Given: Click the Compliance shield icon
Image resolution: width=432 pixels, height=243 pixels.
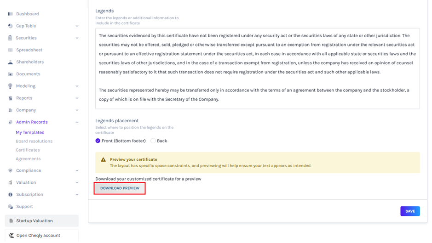Looking at the screenshot, I should tap(11, 170).
